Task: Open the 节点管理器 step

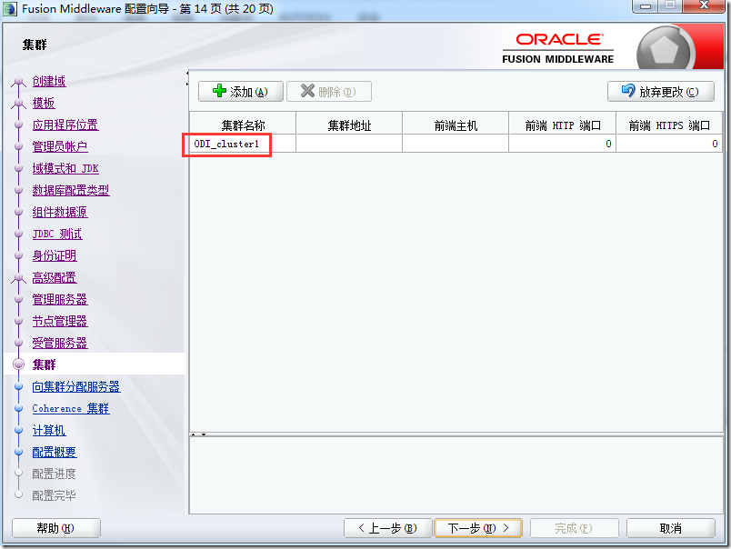Action: tap(60, 321)
